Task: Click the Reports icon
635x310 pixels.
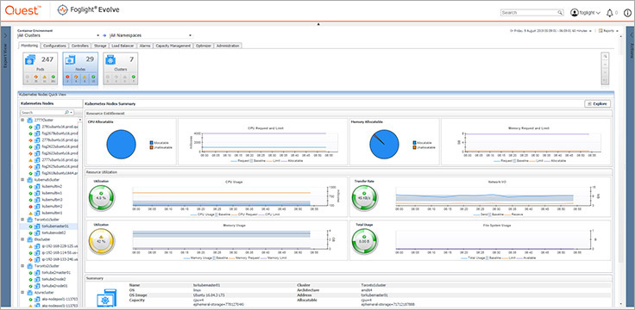Action: tap(601, 30)
